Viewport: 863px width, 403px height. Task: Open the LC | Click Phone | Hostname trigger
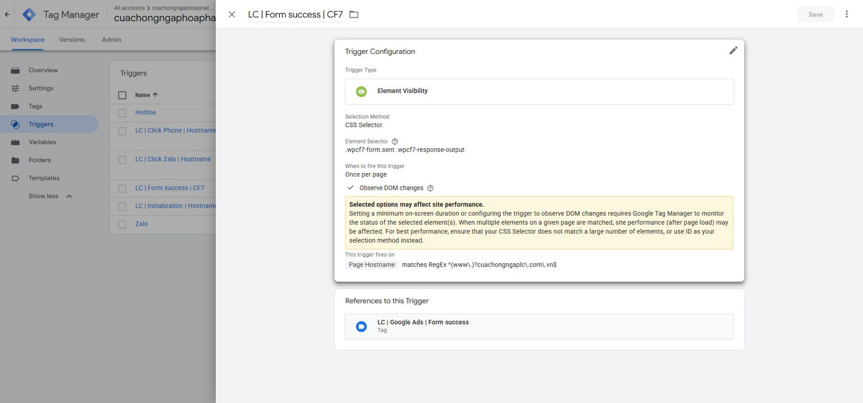[x=175, y=130]
